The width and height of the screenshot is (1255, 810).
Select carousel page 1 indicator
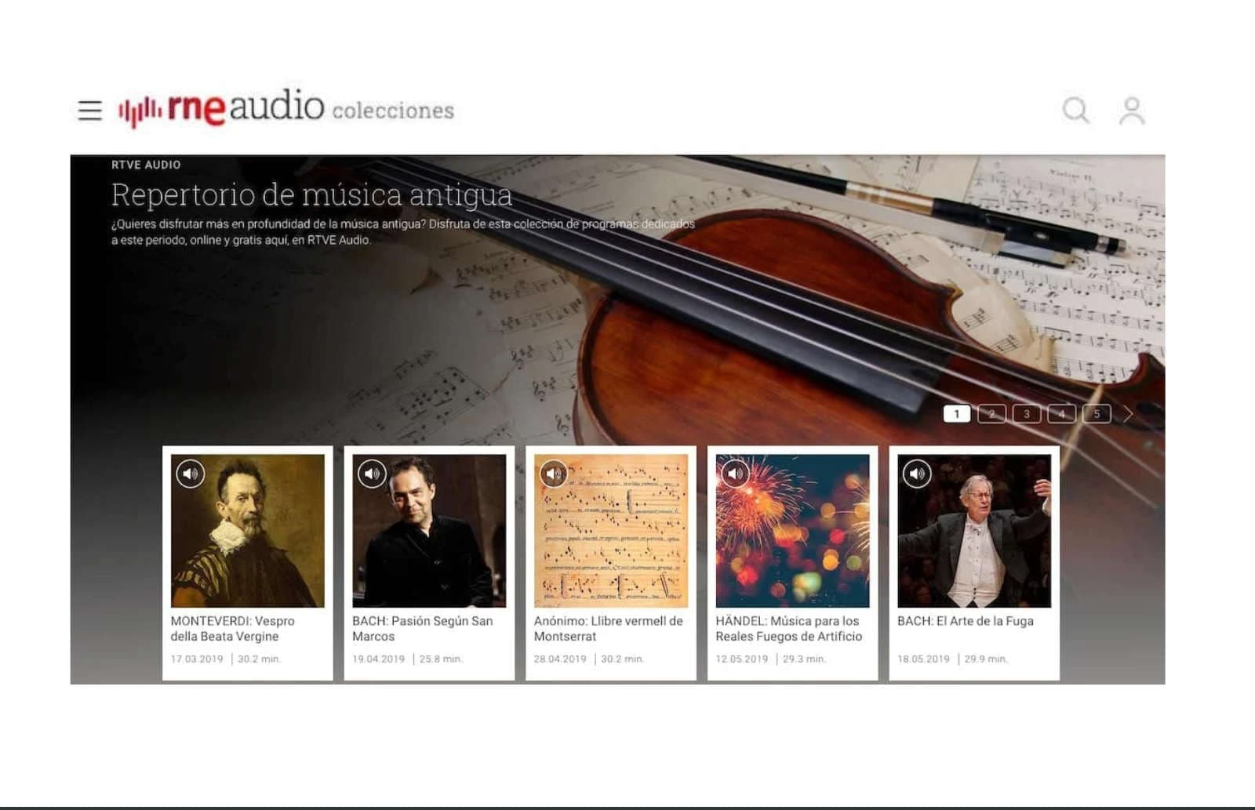pyautogui.click(x=957, y=414)
